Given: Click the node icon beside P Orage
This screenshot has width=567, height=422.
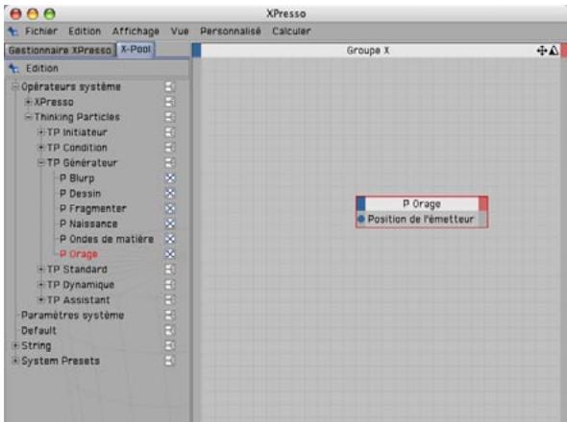Looking at the screenshot, I should pos(170,254).
